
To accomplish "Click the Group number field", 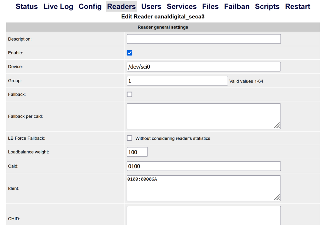I will pos(177,81).
